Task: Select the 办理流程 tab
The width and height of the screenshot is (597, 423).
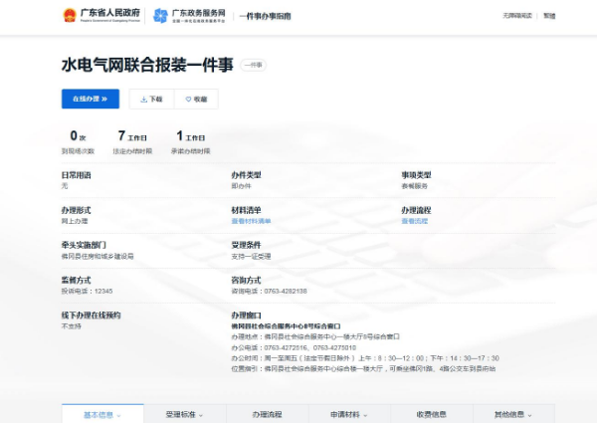Action: click(x=268, y=414)
